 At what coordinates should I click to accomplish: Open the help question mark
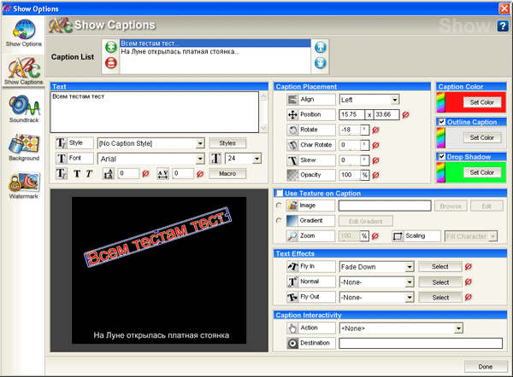click(503, 26)
